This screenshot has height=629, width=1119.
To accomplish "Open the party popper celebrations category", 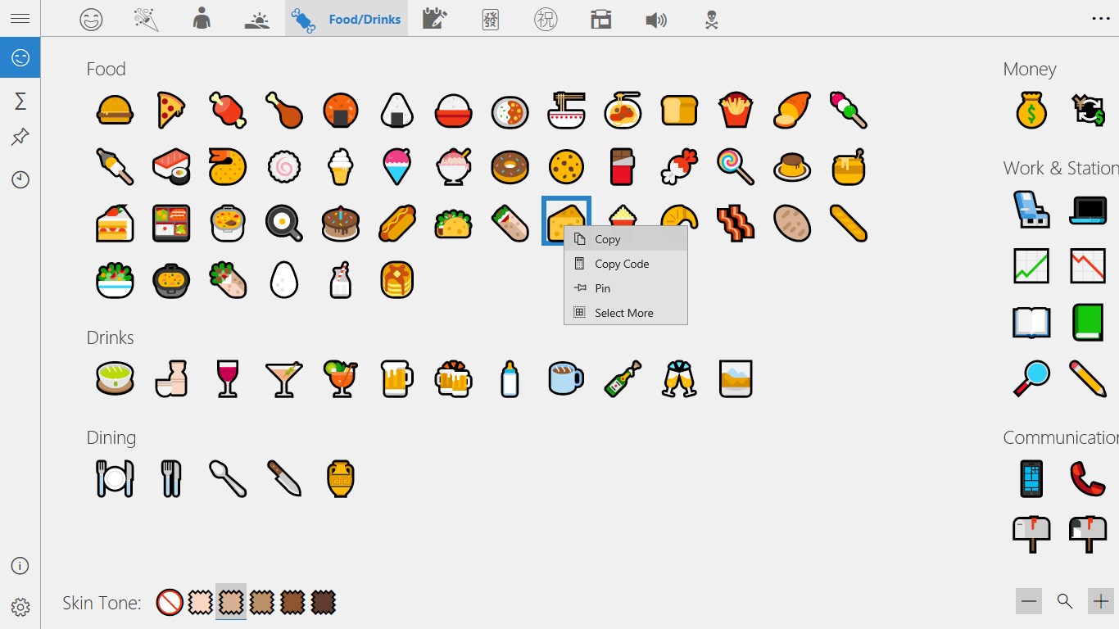I will tap(145, 18).
